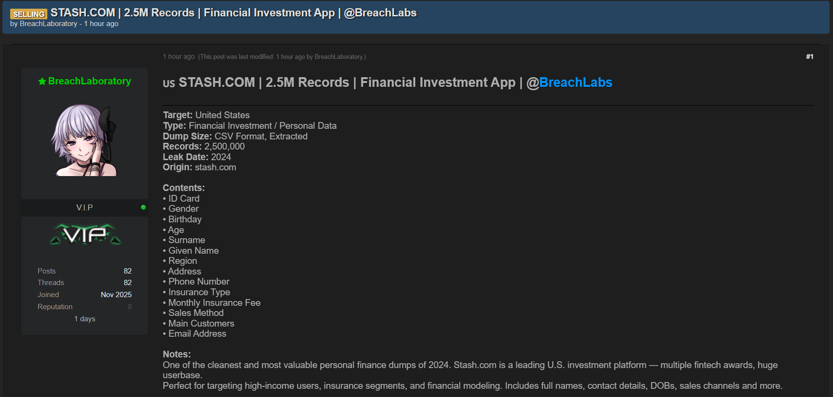Click the '1 days' text in user panel
Viewport: 833px width, 397px height.
point(85,319)
